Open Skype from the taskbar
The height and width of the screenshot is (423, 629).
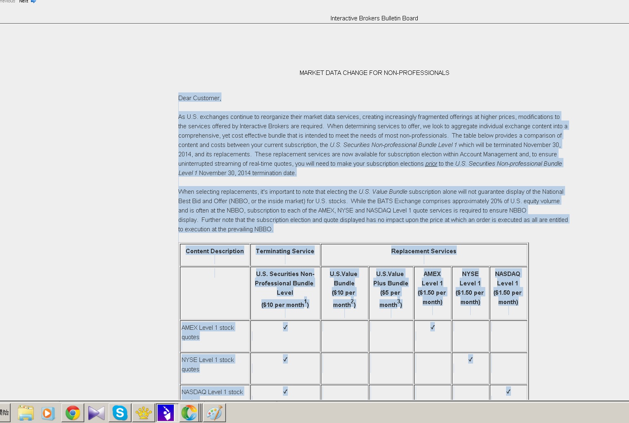(x=120, y=413)
